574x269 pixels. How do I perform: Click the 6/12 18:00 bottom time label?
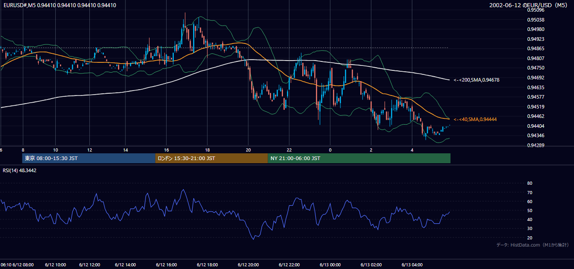207,265
